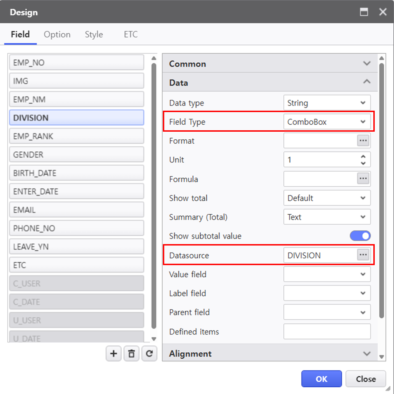The height and width of the screenshot is (394, 394).
Task: Select IMG in field list
Action: [x=77, y=81]
